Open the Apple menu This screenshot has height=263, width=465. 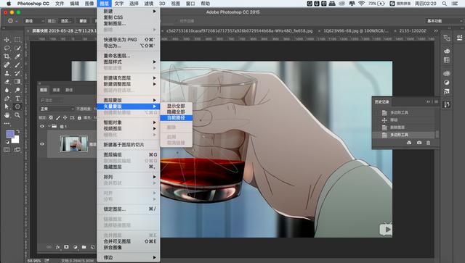point(9,4)
